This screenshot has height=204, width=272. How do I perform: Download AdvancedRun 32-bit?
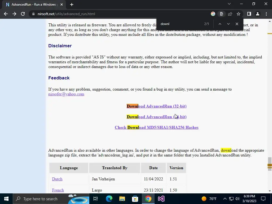click(x=156, y=106)
